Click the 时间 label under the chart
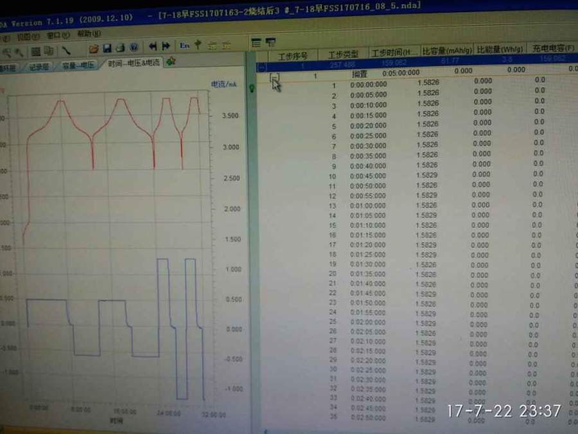This screenshot has width=578, height=434. [x=116, y=420]
